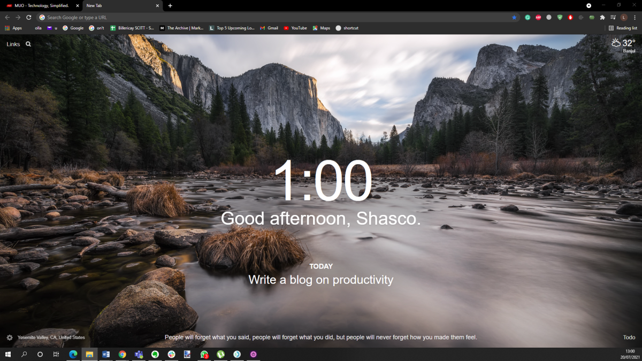Open the Extensions puzzle piece icon
Viewport: 642px width, 361px height.
(602, 17)
